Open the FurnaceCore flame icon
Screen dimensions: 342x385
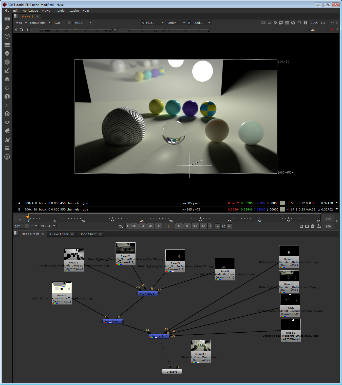[x=7, y=157]
